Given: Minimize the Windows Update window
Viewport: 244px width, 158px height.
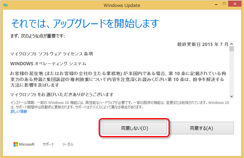Looking at the screenshot, I should click(216, 4).
